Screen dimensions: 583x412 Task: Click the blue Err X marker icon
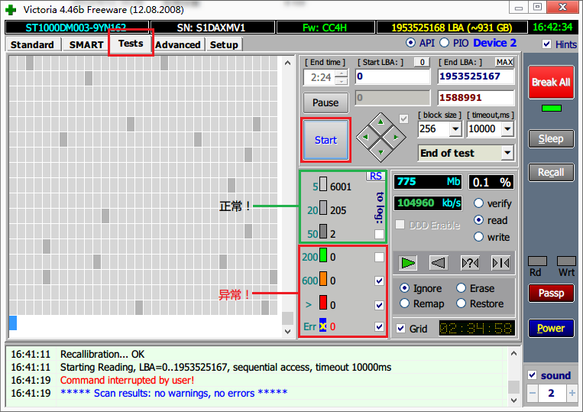(322, 326)
